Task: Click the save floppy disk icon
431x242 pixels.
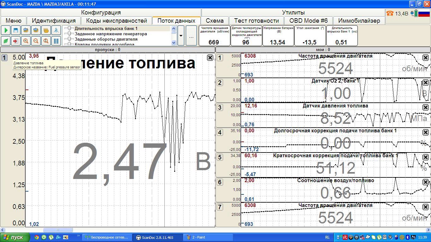Action: 16,31
